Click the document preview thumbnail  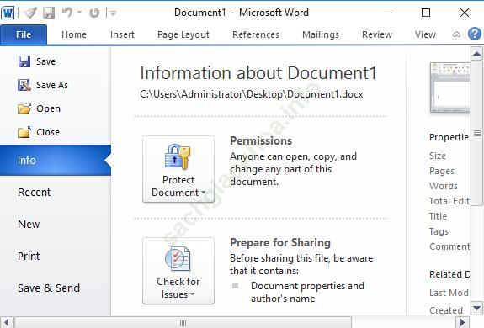[450, 87]
